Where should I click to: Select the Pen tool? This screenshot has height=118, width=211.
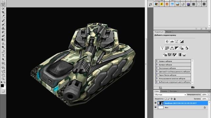(x=3, y=52)
